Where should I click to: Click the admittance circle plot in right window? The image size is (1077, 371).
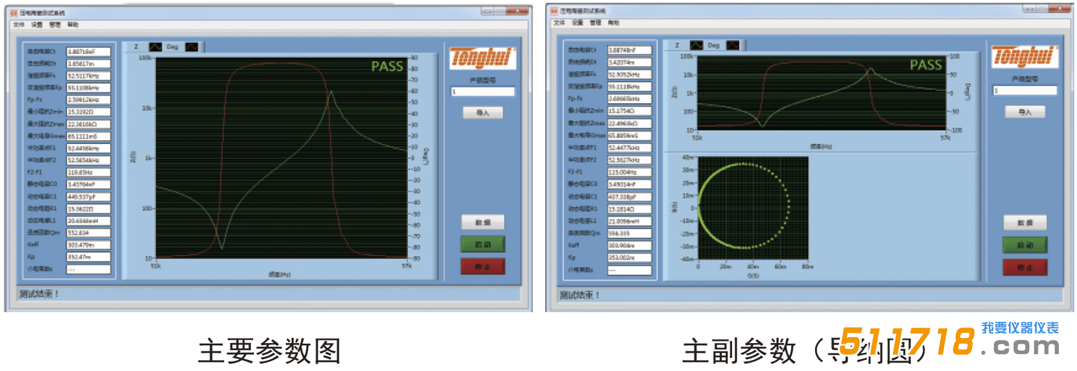pos(752,209)
